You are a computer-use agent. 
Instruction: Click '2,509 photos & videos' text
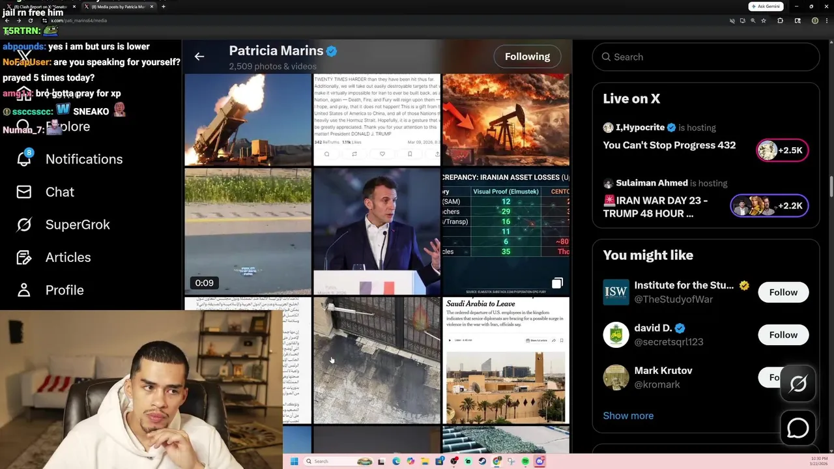pyautogui.click(x=272, y=66)
